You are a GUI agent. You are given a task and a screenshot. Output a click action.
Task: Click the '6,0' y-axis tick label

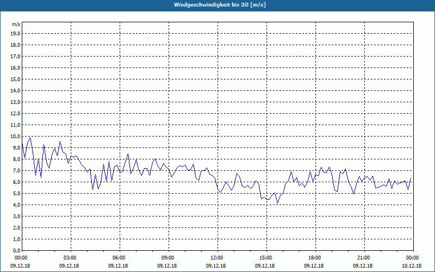pyautogui.click(x=17, y=182)
